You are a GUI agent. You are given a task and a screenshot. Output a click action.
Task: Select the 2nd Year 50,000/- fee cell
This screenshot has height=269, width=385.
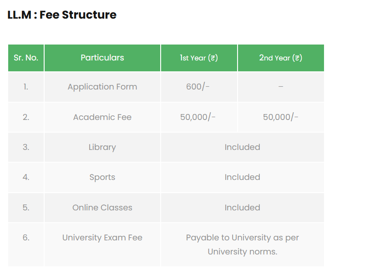click(x=281, y=117)
